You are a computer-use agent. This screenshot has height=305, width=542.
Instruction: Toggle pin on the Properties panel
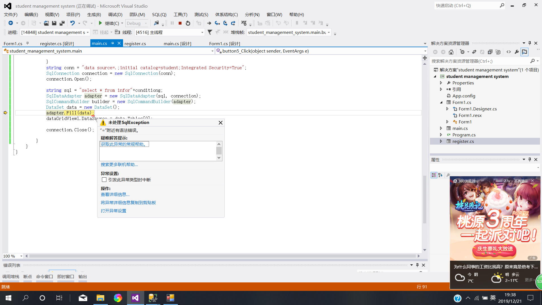tap(530, 160)
